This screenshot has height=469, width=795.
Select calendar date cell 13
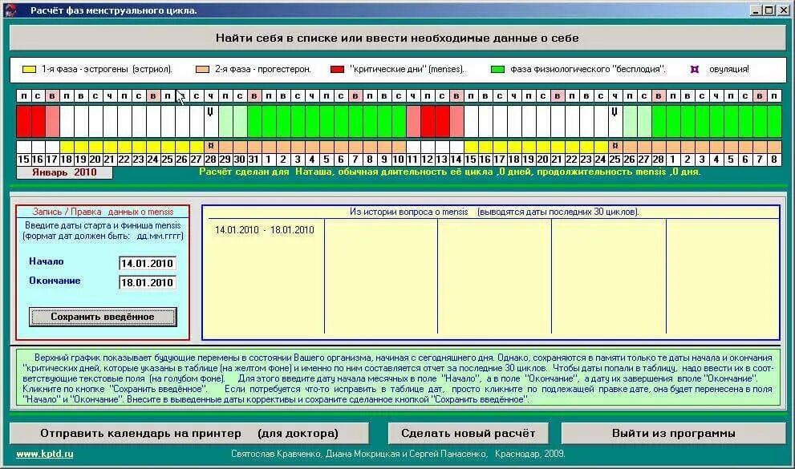coord(441,160)
